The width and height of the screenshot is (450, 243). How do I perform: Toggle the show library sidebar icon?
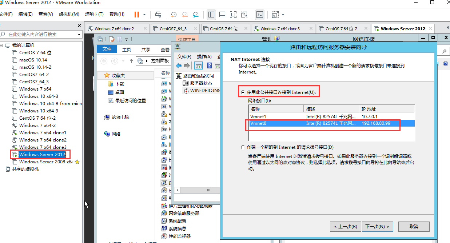click(211, 15)
